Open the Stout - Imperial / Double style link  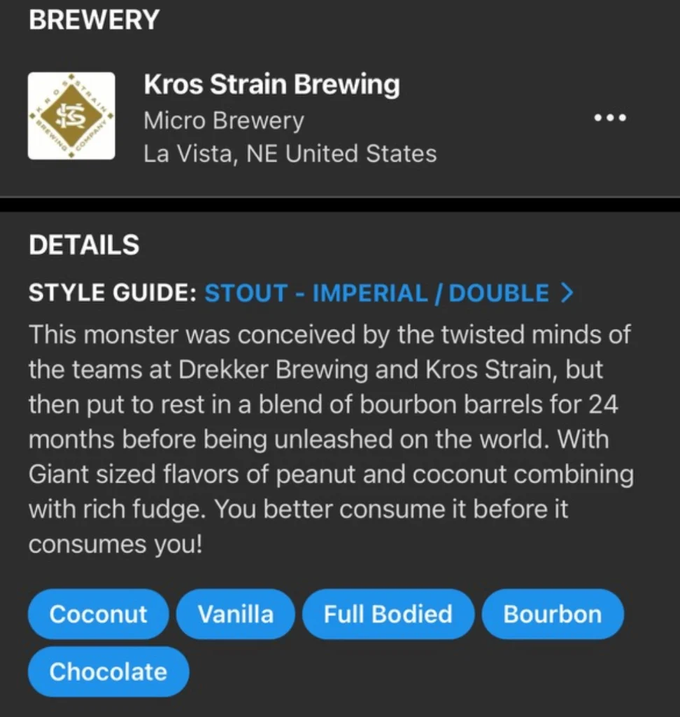pos(376,293)
